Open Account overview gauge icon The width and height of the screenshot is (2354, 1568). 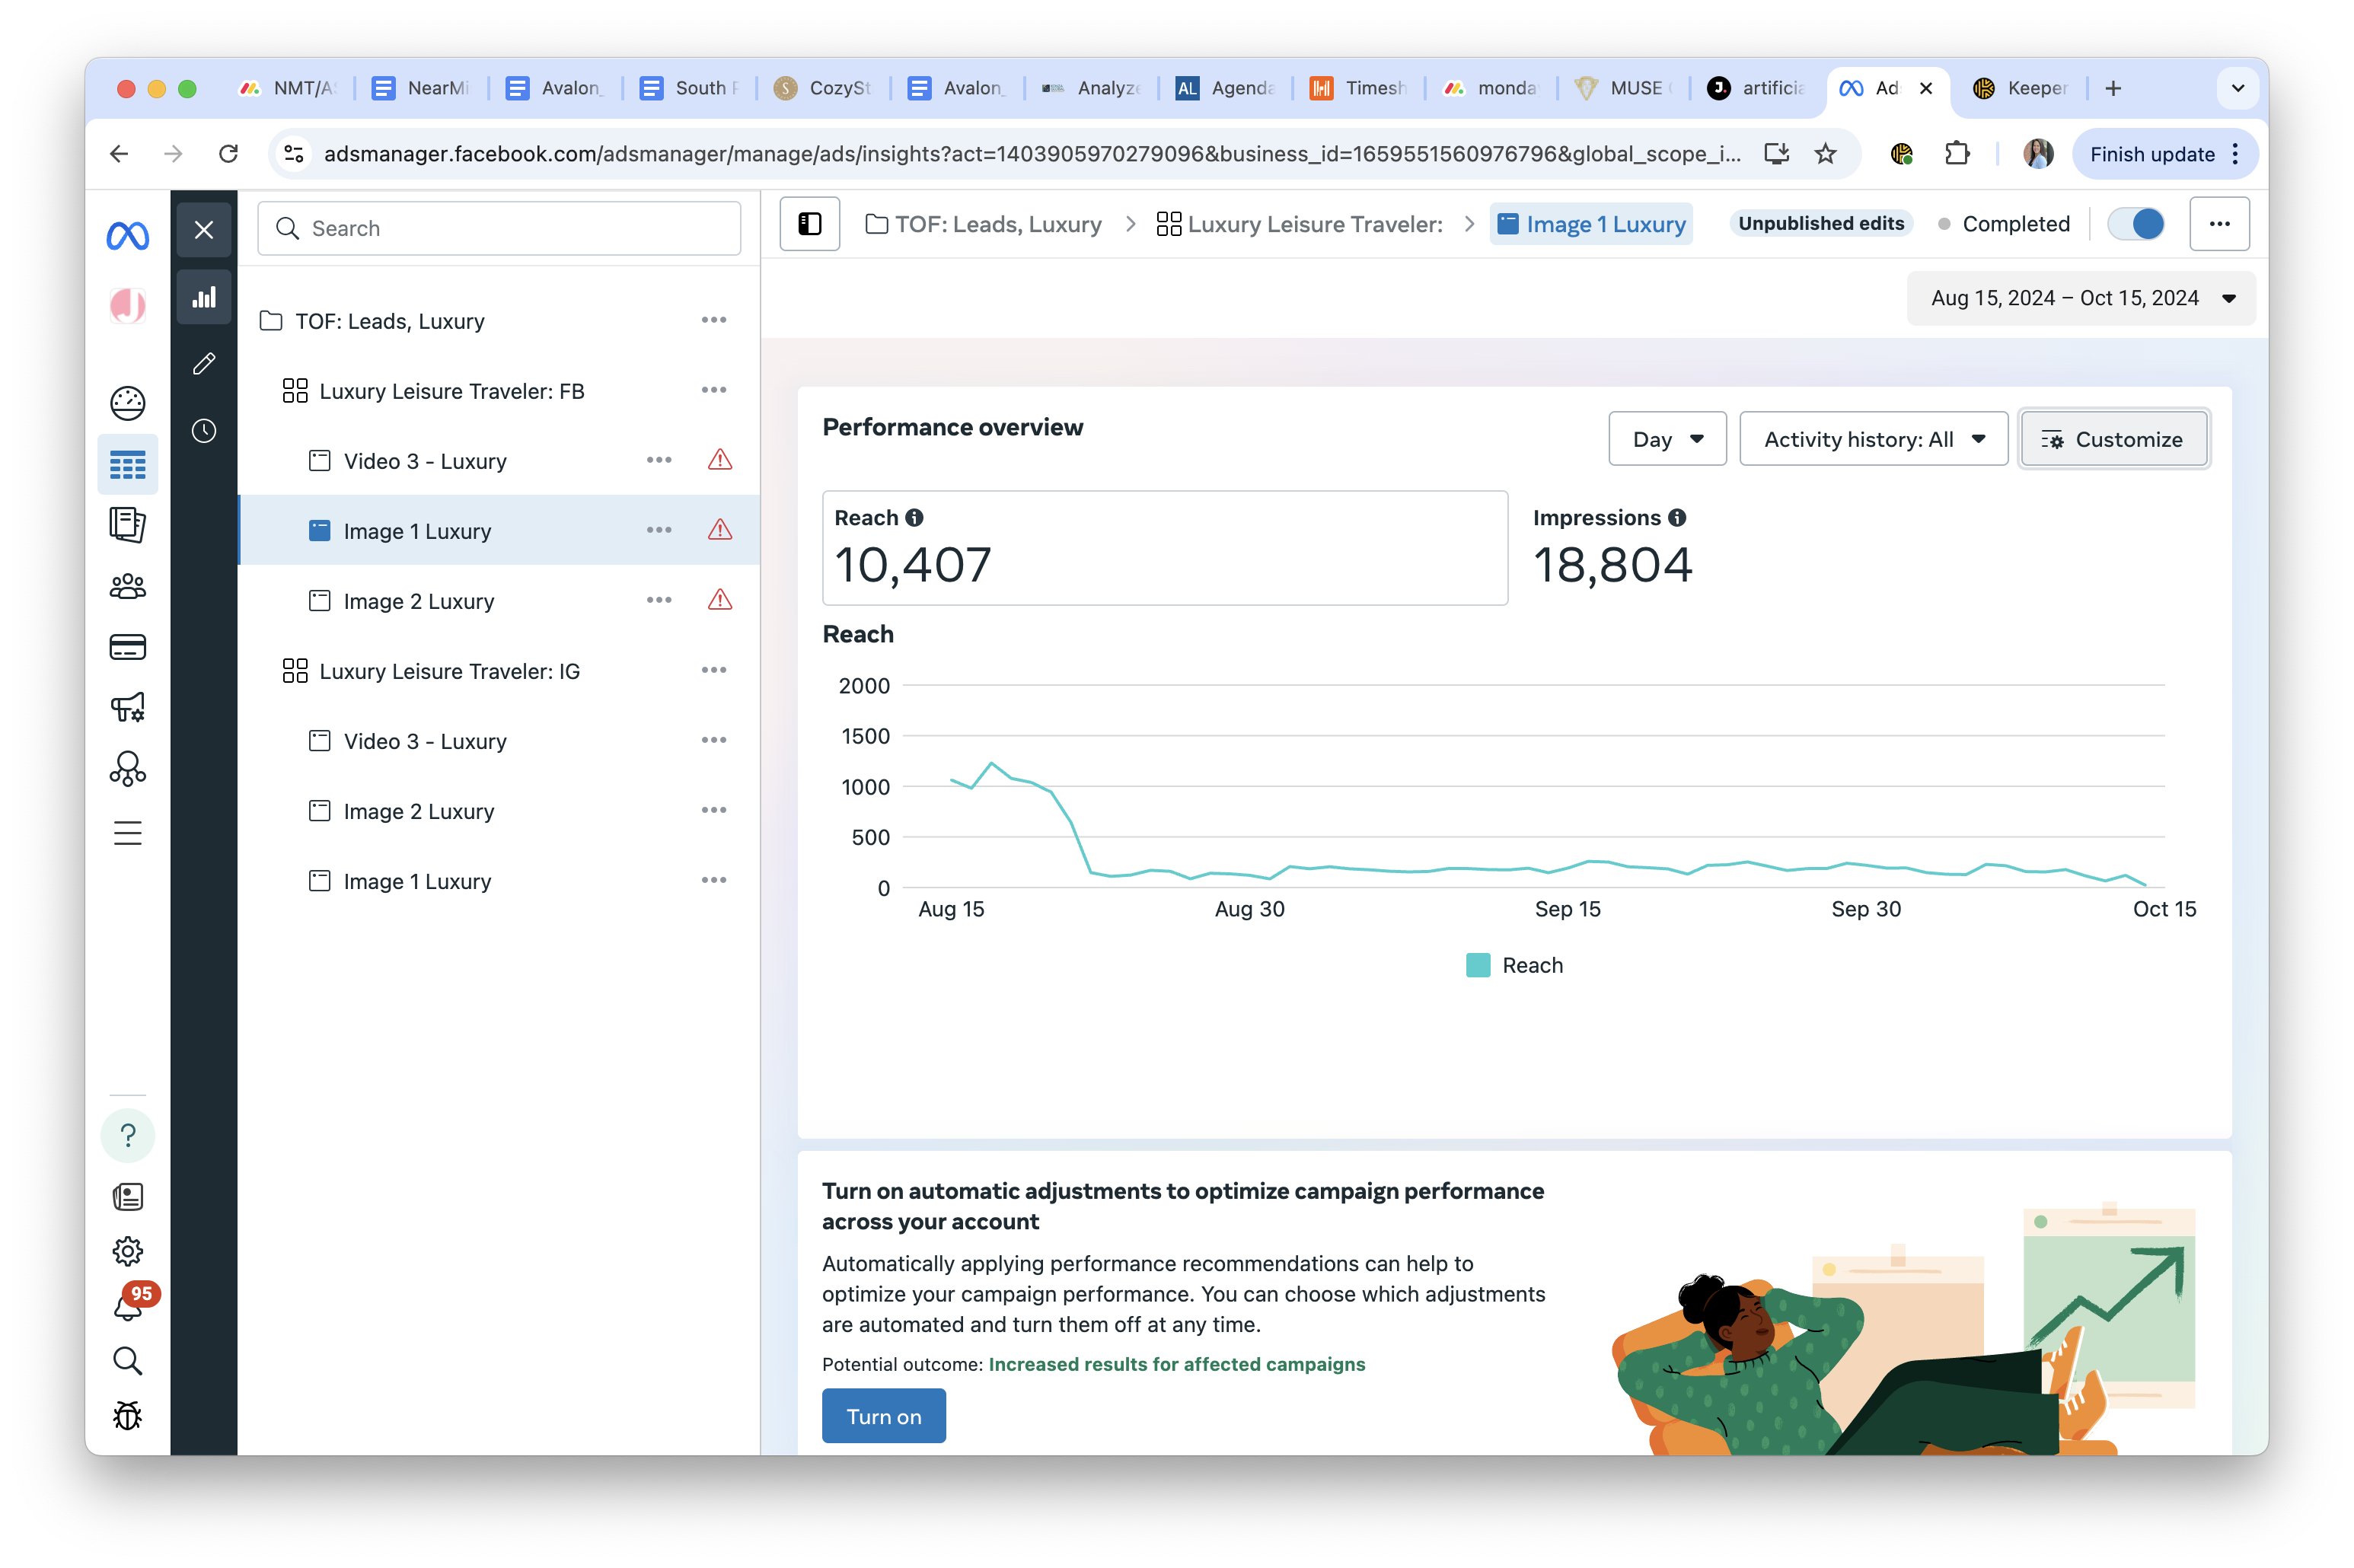pos(128,403)
